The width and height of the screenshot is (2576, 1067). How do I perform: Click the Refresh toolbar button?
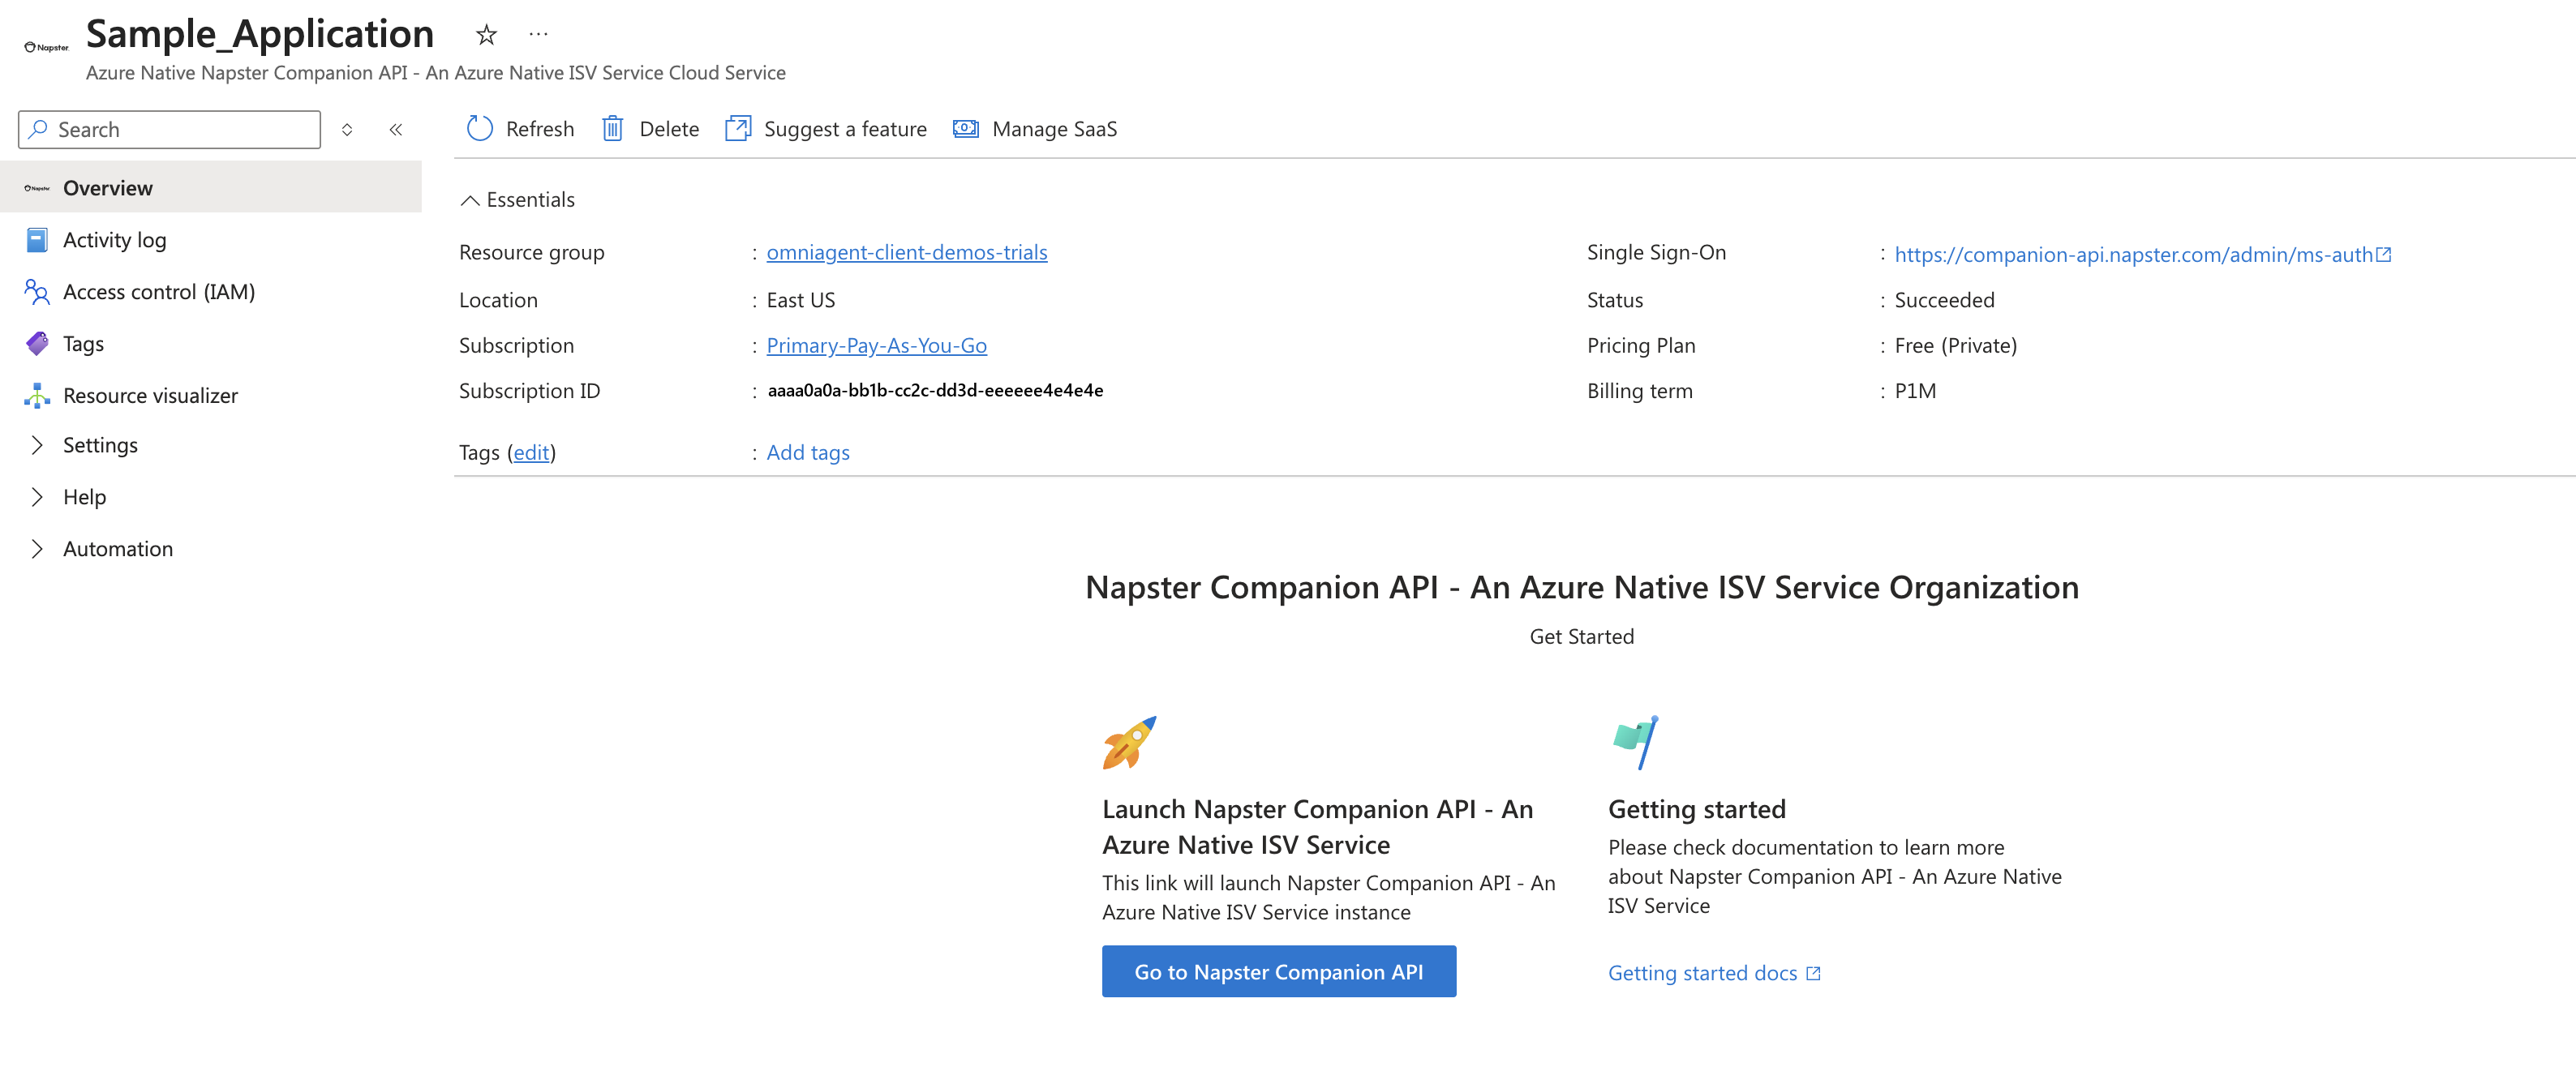520,129
